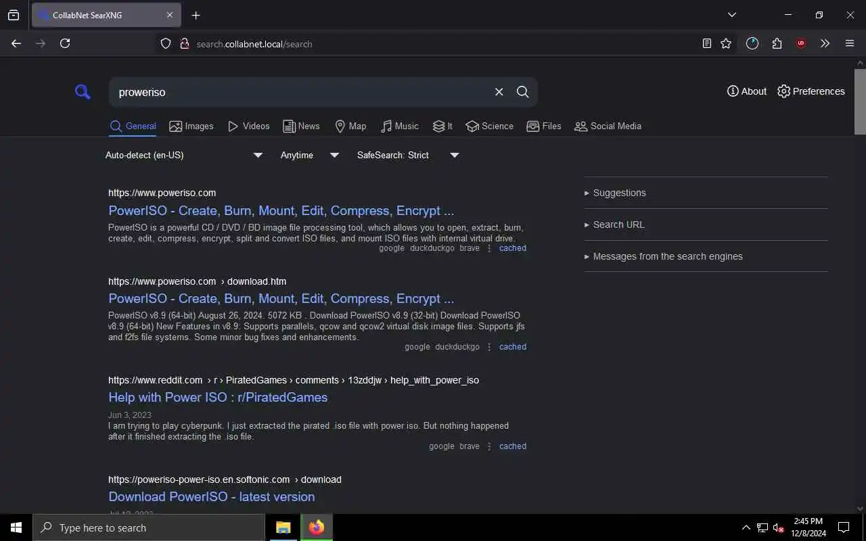Open Download PowerISO - latest version link

pos(211,496)
